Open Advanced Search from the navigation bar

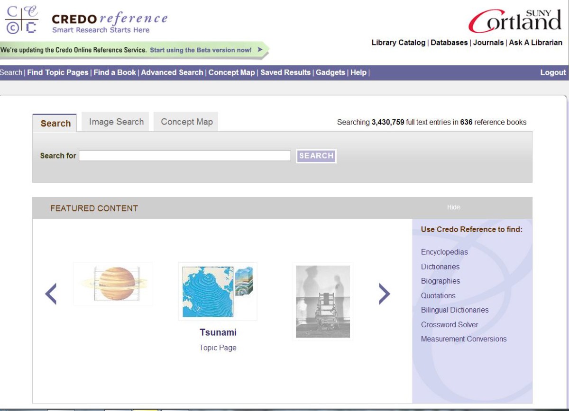coord(172,72)
